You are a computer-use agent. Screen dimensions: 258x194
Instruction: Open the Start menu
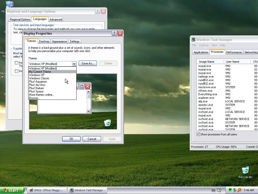(x=12, y=190)
